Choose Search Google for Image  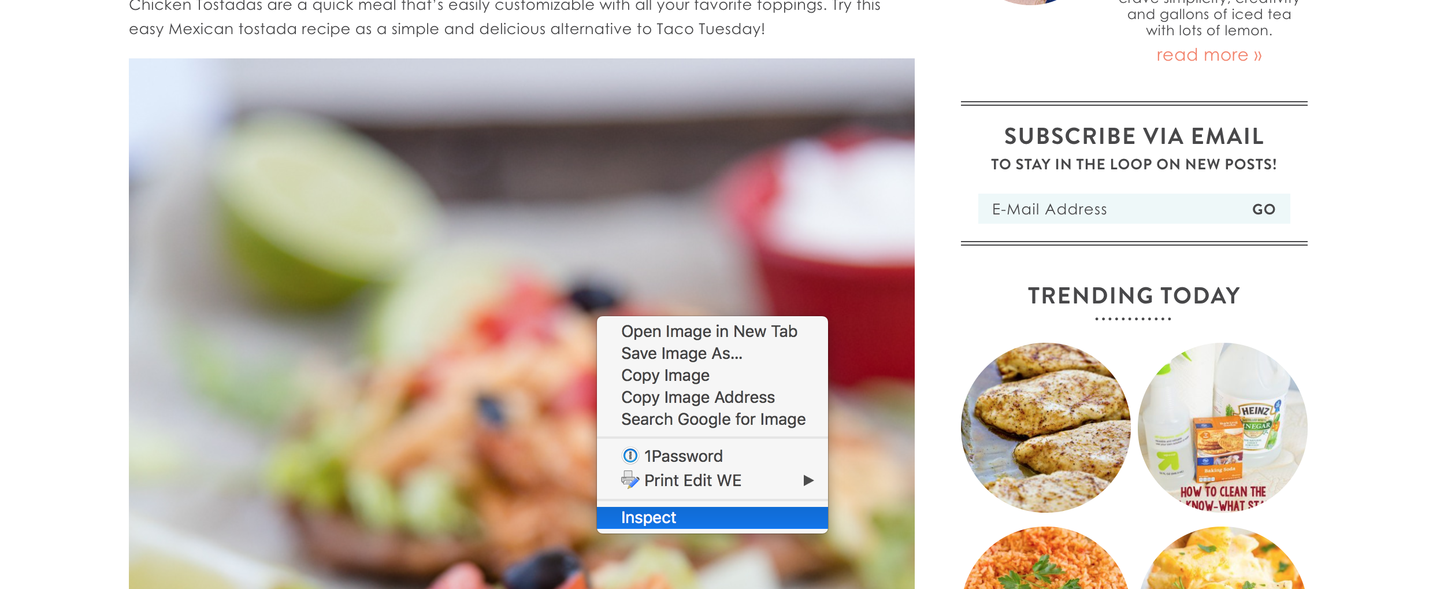tap(712, 419)
